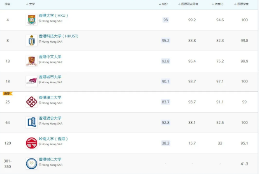259x174 pixels.
Task: Click rank 4 in the HKU row
Action: (7, 20)
